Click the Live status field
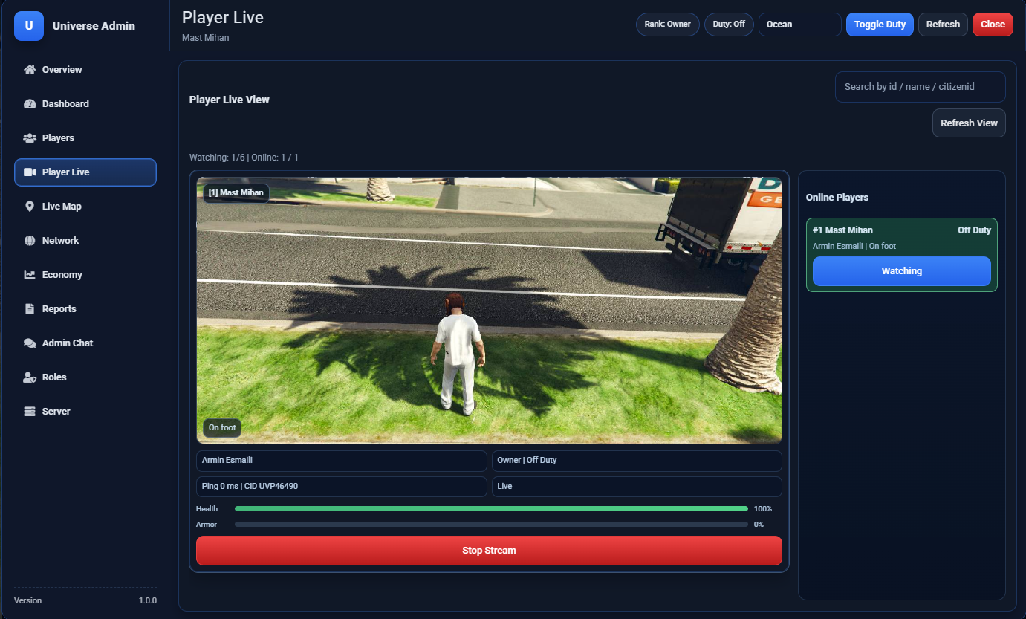The height and width of the screenshot is (619, 1026). click(x=637, y=487)
